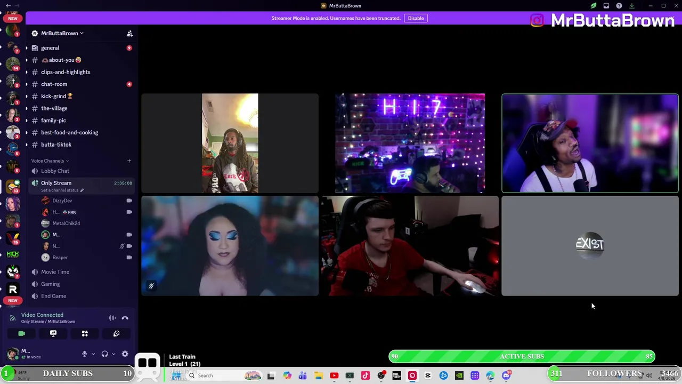Join the Movie Time voice channel

[82, 272]
